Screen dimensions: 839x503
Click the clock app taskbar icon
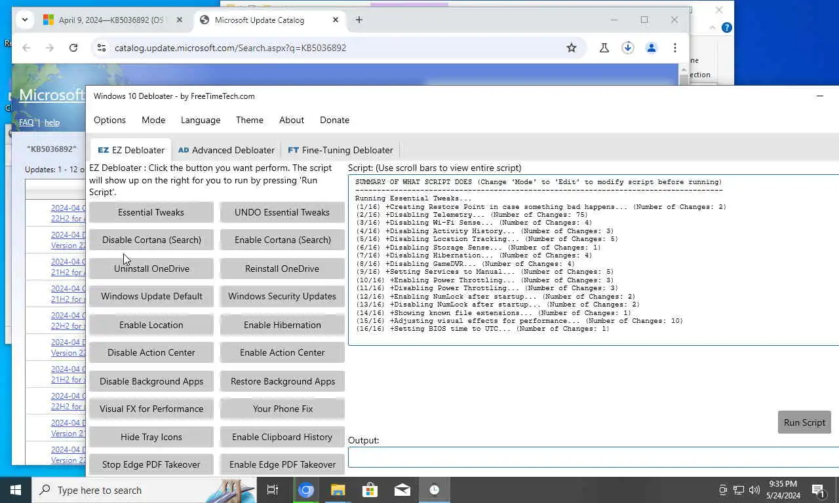click(434, 490)
